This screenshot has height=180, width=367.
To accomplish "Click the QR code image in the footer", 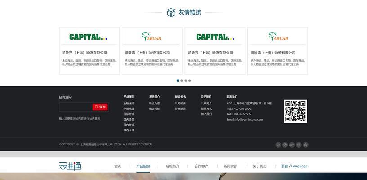I will click(x=295, y=111).
